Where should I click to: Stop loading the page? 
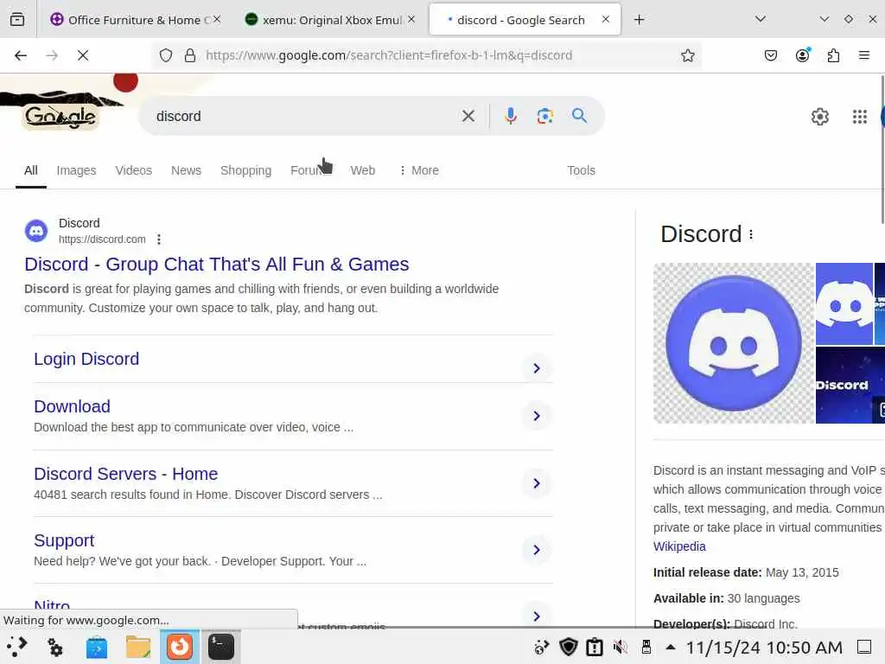pos(83,55)
